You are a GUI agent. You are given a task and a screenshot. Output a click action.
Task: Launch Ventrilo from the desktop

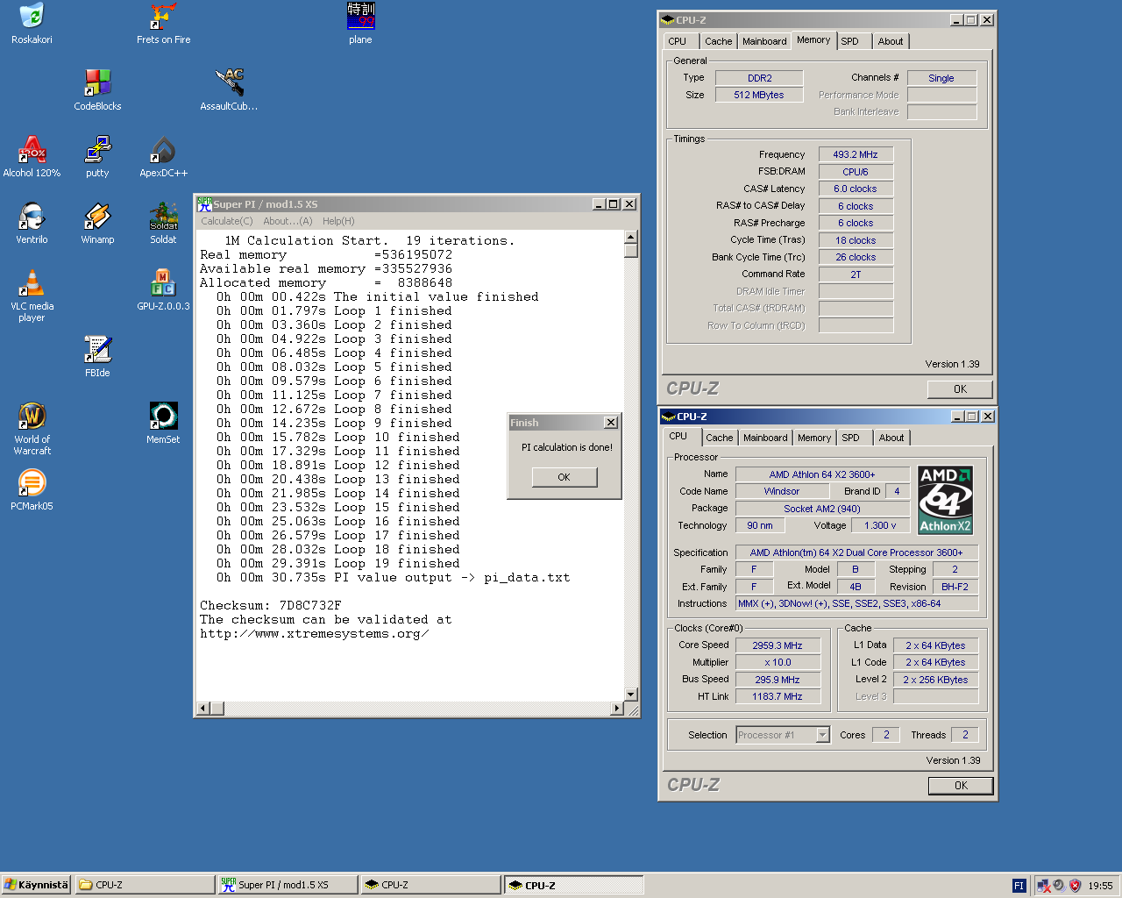(x=32, y=224)
